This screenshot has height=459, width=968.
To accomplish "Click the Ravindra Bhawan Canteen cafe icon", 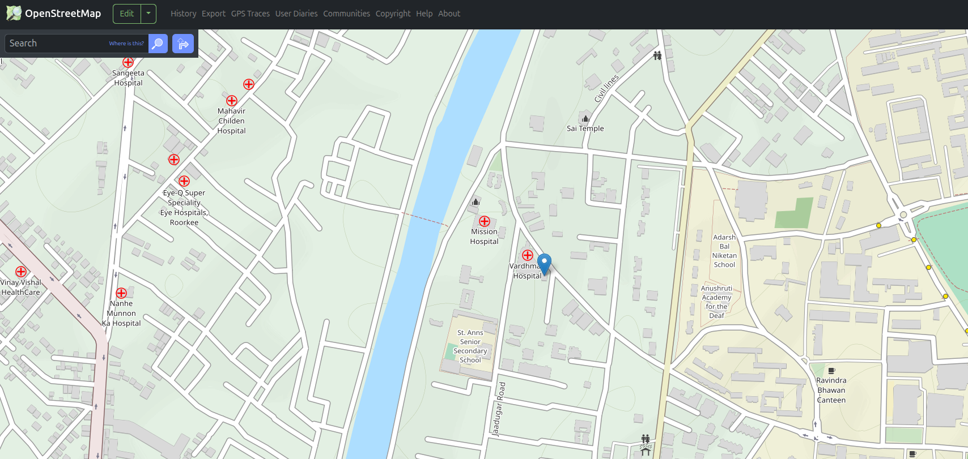I will point(831,371).
